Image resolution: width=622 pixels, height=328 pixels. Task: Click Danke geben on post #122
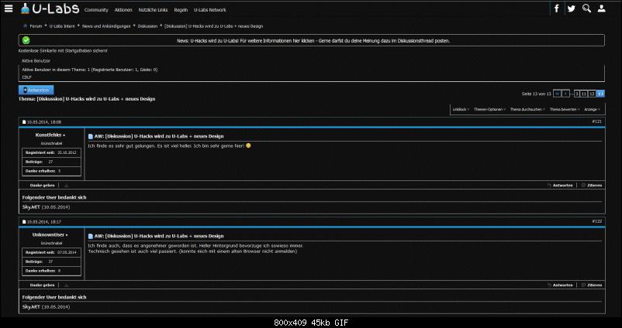coord(42,285)
